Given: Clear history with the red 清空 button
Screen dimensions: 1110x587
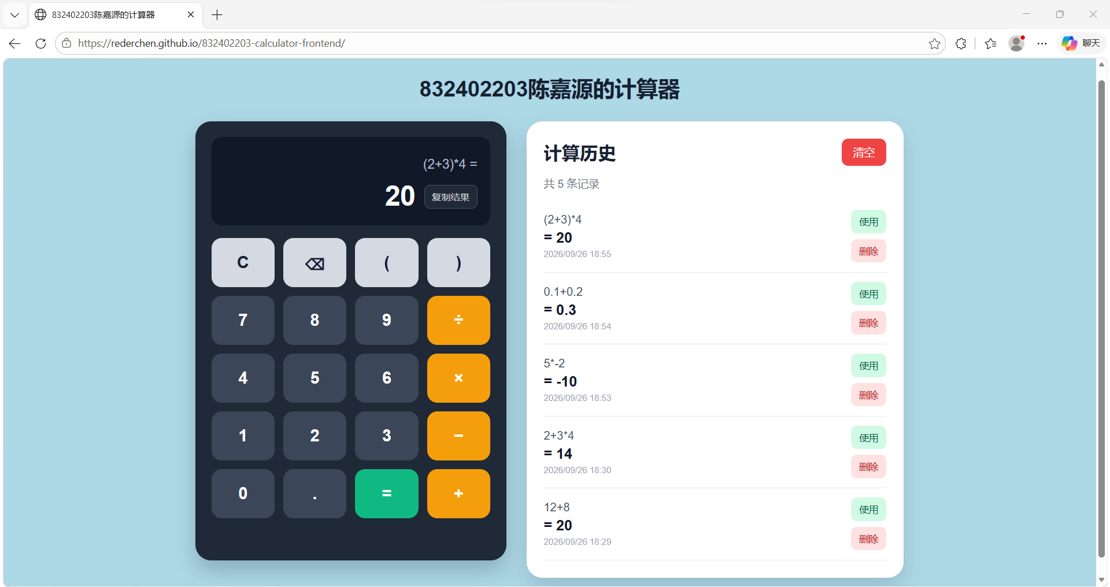Looking at the screenshot, I should point(864,153).
